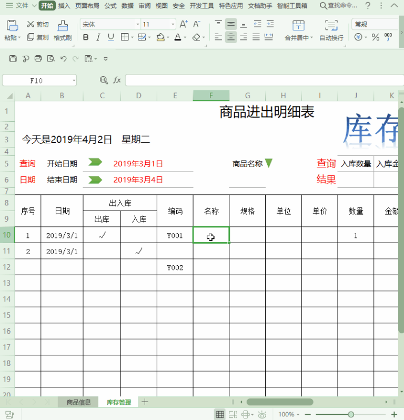This screenshot has height=420, width=404.
Task: Expand the Paste options arrow
Action: [19, 38]
